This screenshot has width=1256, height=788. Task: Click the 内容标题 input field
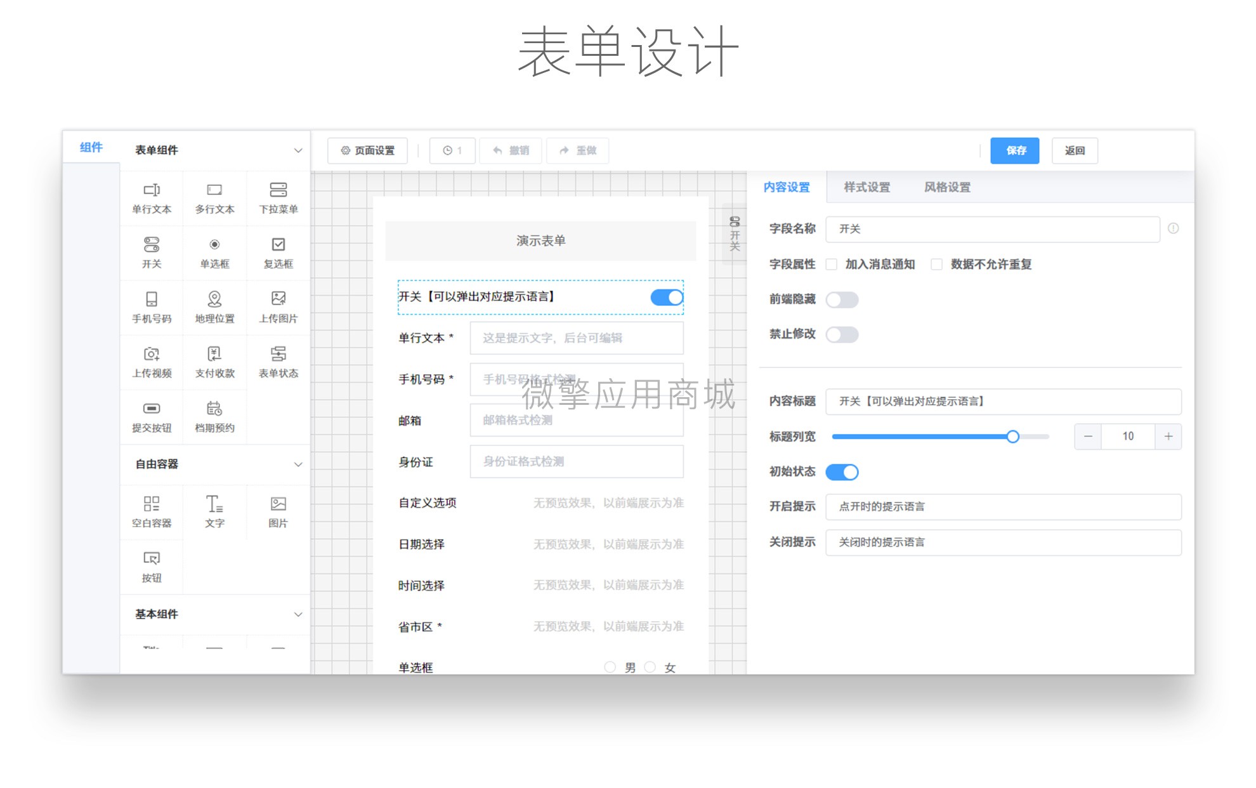pyautogui.click(x=1004, y=402)
